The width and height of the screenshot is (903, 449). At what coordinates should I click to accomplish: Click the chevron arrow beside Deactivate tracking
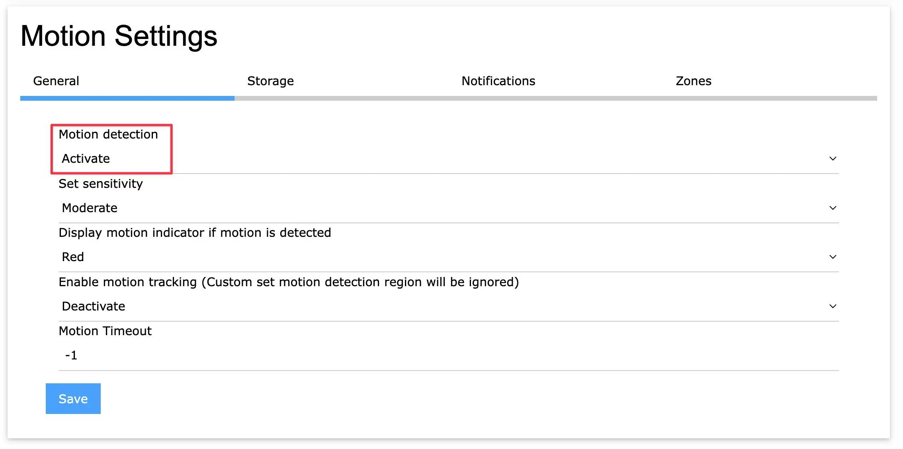coord(833,306)
